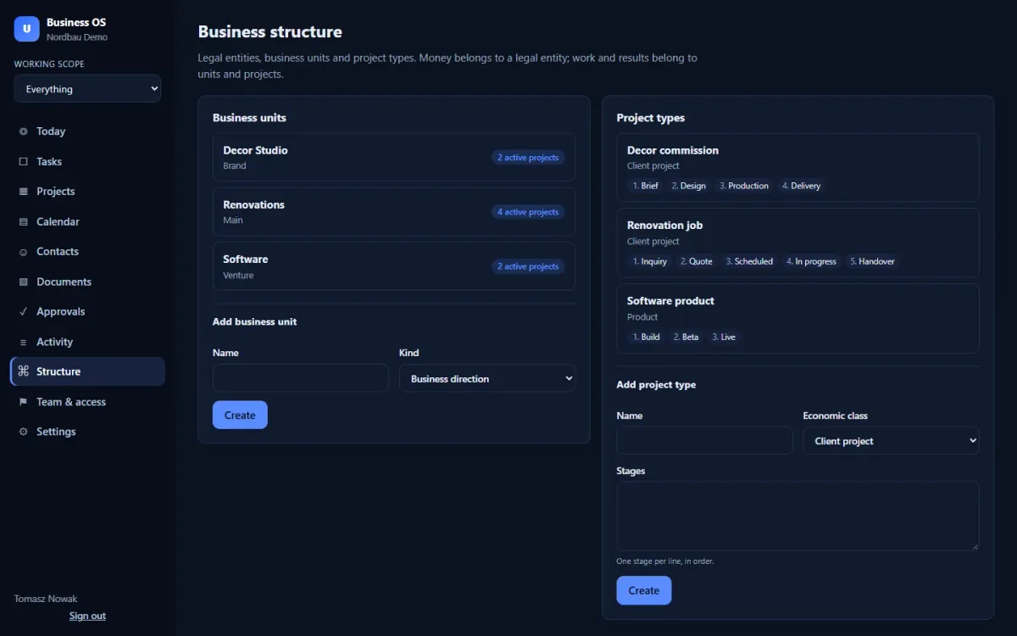Click the Tomasz Nowak user name
This screenshot has height=636, width=1017.
(x=46, y=599)
